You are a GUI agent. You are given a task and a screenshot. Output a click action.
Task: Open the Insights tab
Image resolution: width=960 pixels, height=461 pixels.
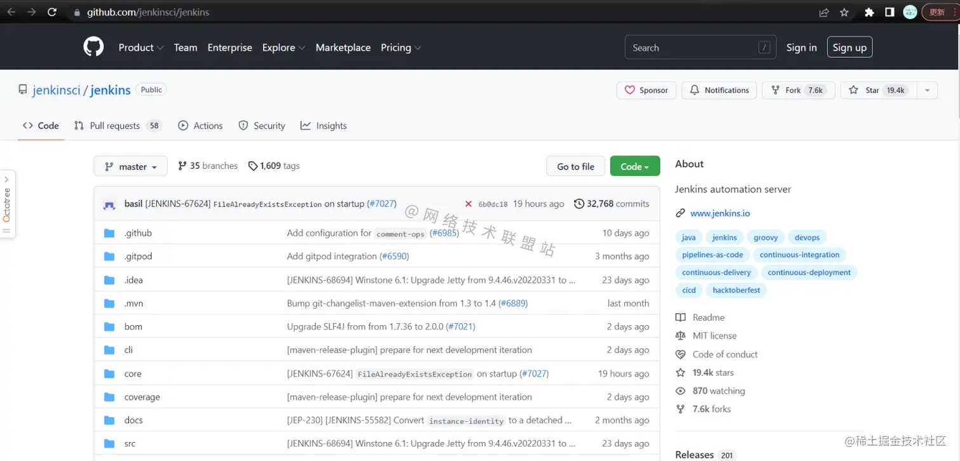324,126
